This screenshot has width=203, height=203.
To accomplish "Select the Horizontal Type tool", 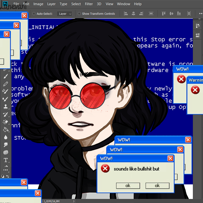I will point(5,160).
